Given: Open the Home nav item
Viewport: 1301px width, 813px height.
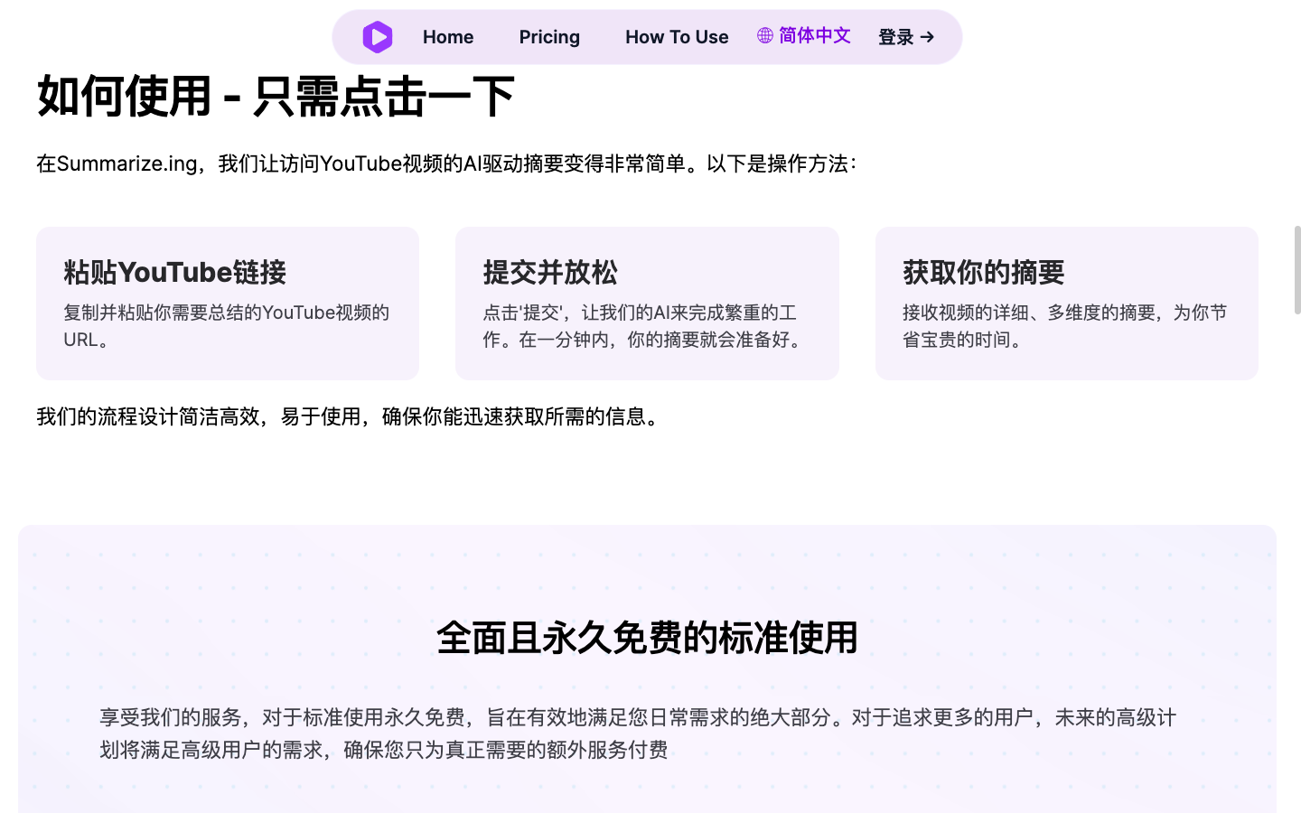Looking at the screenshot, I should [448, 37].
